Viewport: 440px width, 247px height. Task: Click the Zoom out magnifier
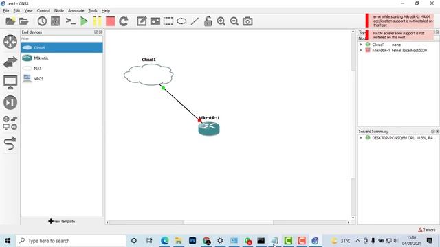[x=234, y=21]
